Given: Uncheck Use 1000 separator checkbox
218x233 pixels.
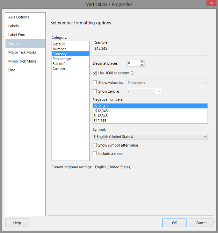Looking at the screenshot, I should (x=95, y=73).
